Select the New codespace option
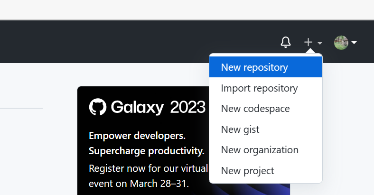374x195 pixels. point(255,109)
